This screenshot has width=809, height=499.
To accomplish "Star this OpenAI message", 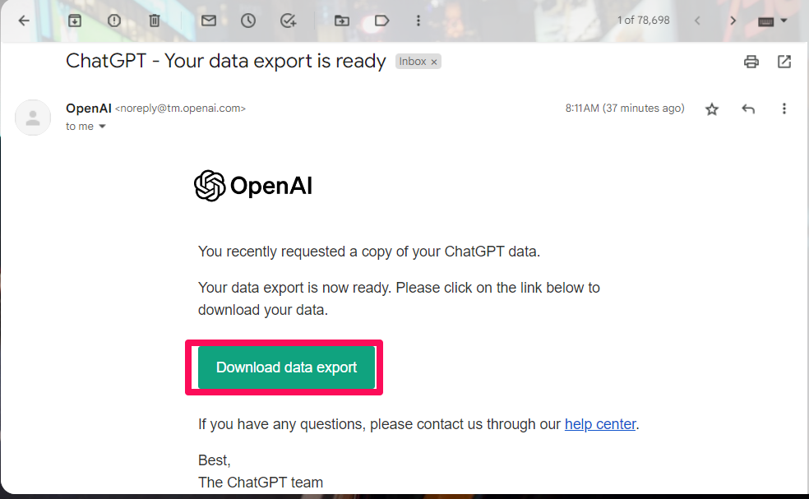I will (x=712, y=109).
